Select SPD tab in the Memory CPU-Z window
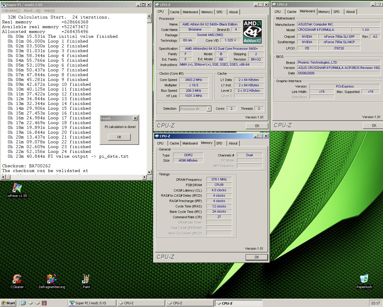 click(219, 143)
